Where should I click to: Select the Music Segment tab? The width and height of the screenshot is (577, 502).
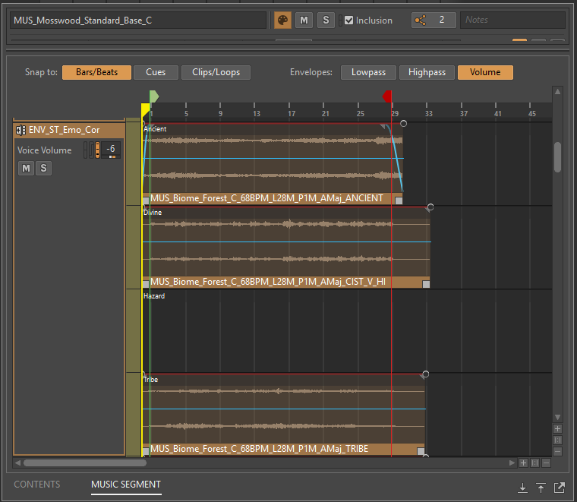[x=126, y=485]
